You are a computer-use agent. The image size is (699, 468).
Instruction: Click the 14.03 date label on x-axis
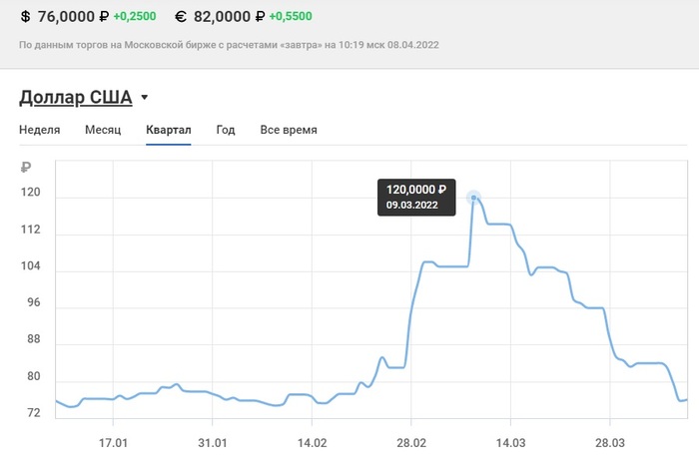point(510,442)
